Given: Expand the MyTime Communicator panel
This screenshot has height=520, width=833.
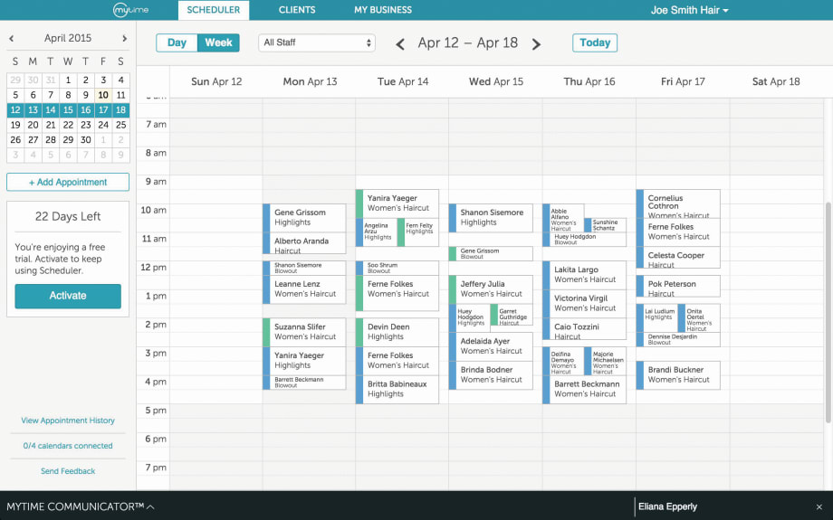Looking at the screenshot, I should (81, 506).
